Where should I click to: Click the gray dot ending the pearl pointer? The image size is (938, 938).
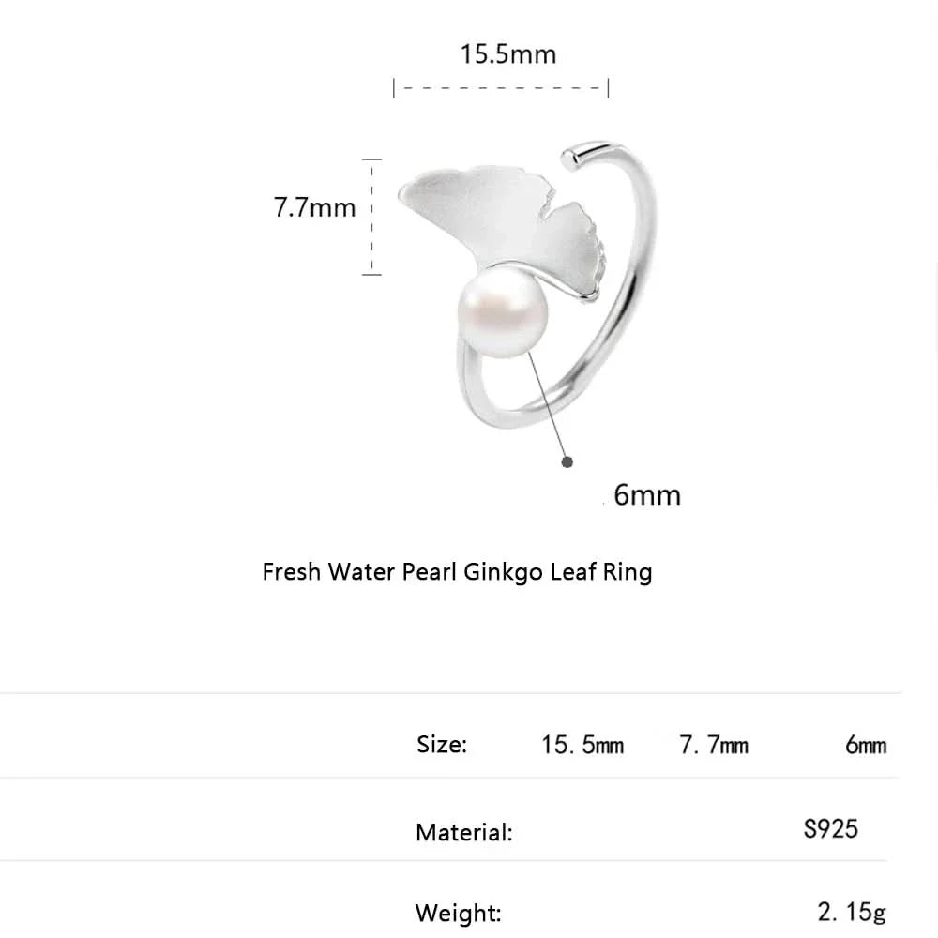pos(566,461)
